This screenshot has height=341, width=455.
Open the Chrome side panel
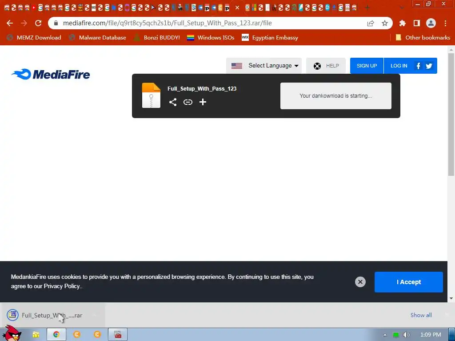click(x=417, y=23)
